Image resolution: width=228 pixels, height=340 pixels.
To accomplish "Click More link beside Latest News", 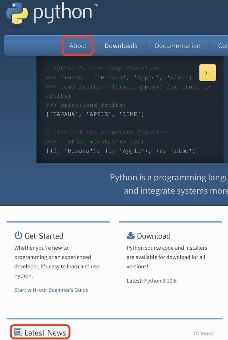I will click(203, 333).
